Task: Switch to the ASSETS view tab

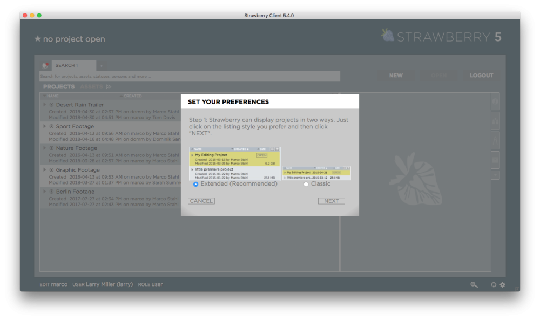Action: (x=91, y=87)
